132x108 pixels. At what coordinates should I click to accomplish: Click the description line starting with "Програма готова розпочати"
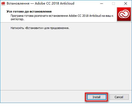click(x=62, y=16)
